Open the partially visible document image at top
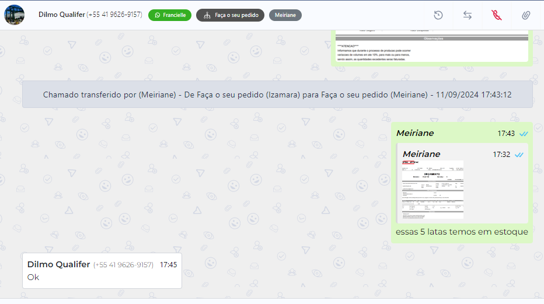The image size is (544, 304). (x=432, y=47)
